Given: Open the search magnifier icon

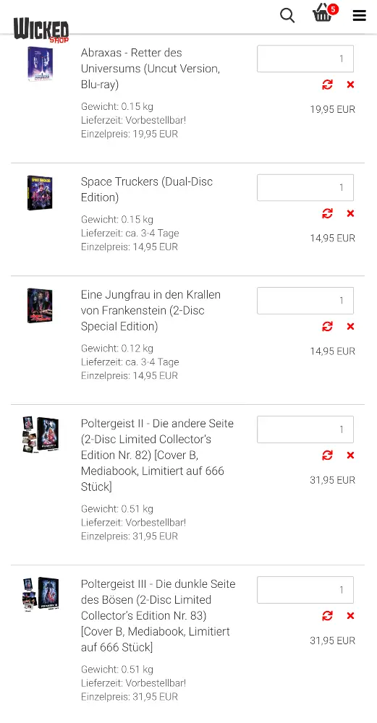Looking at the screenshot, I should click(x=287, y=15).
